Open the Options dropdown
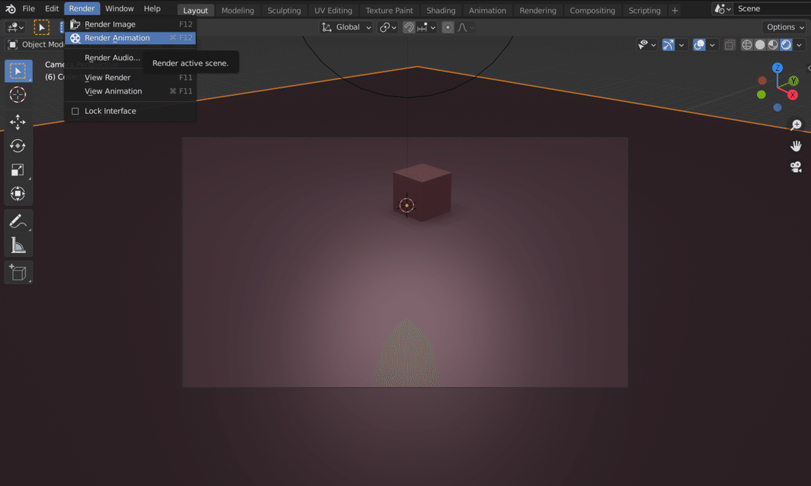The width and height of the screenshot is (811, 486). pyautogui.click(x=785, y=27)
